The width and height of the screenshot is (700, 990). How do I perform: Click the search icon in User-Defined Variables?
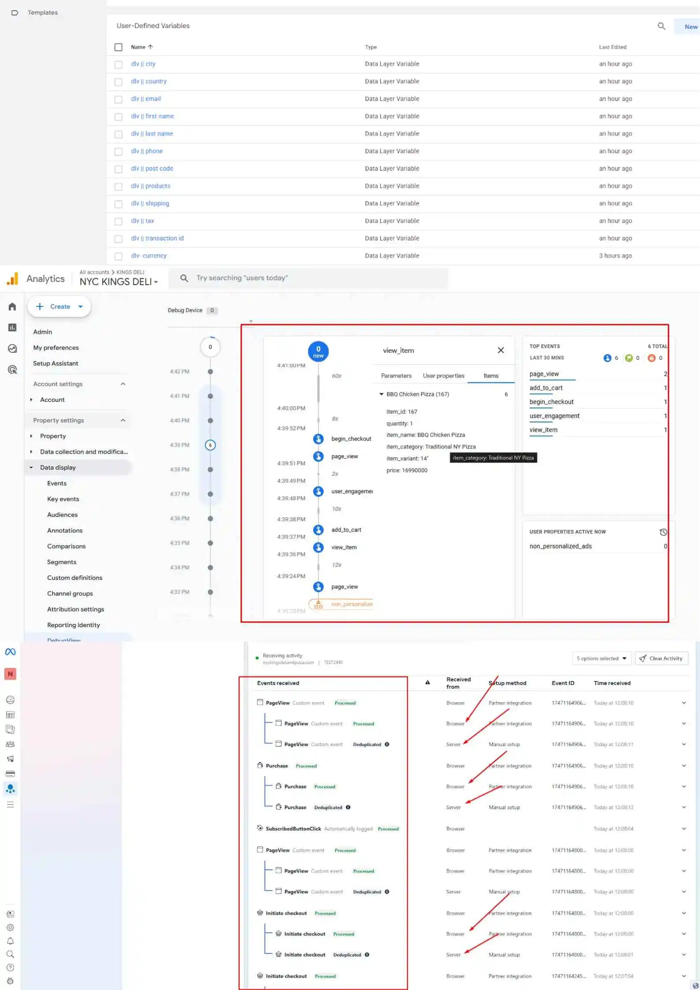(x=661, y=26)
